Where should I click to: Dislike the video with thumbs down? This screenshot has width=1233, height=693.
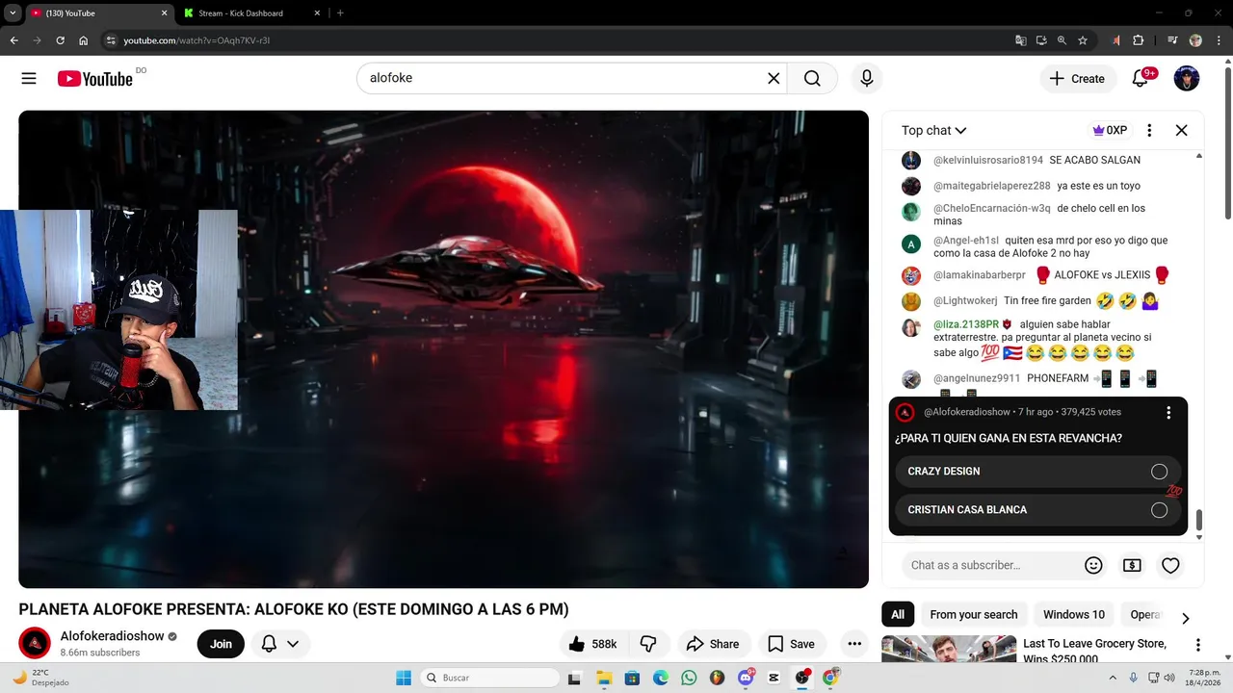coord(648,644)
